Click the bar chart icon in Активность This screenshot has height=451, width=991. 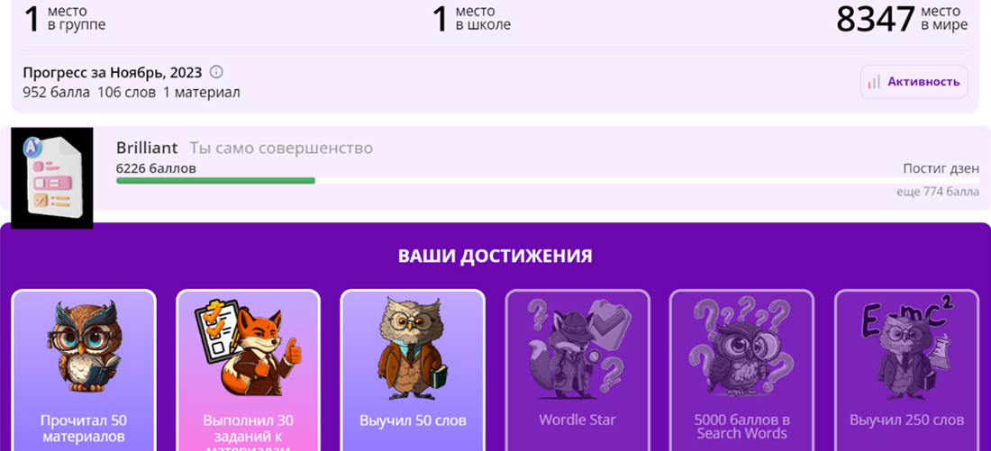pos(874,82)
